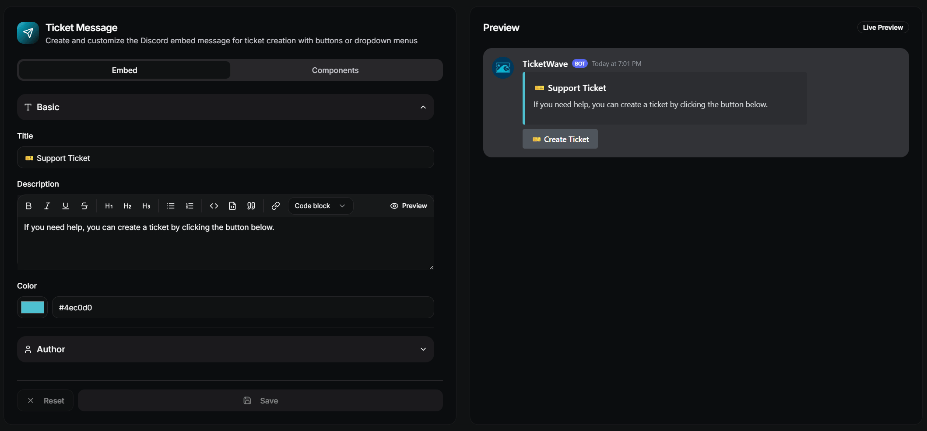
Task: Save the ticket message
Action: click(260, 400)
